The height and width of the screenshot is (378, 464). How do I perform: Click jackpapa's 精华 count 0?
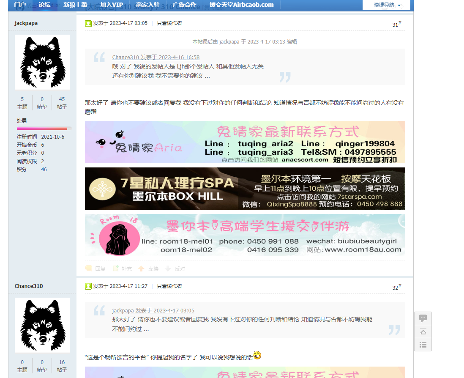tap(42, 99)
